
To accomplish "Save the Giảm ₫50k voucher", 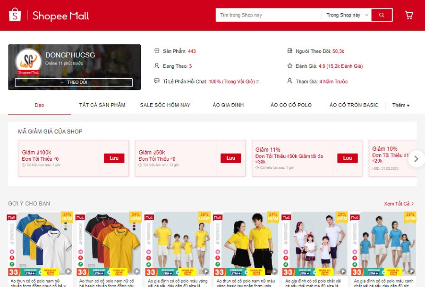I will 230,158.
